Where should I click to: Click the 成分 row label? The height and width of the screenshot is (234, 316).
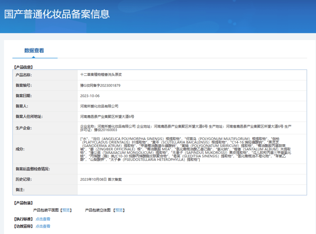(20, 149)
